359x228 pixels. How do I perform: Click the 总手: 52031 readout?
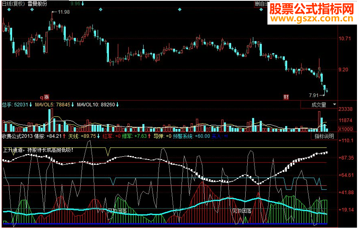tap(15, 105)
